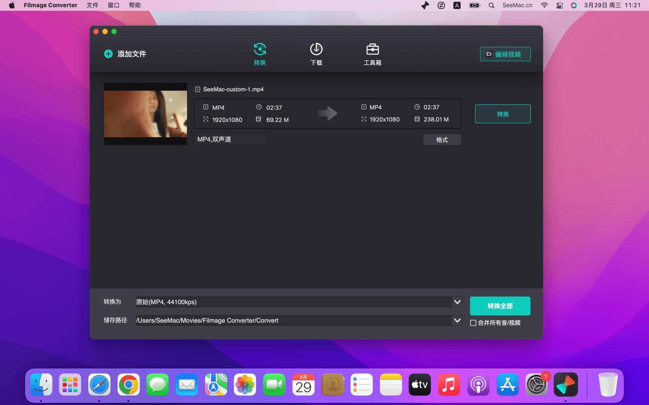This screenshot has height=405, width=649.
Task: Open the 工具箱 toolbox icon
Action: pyautogui.click(x=372, y=54)
